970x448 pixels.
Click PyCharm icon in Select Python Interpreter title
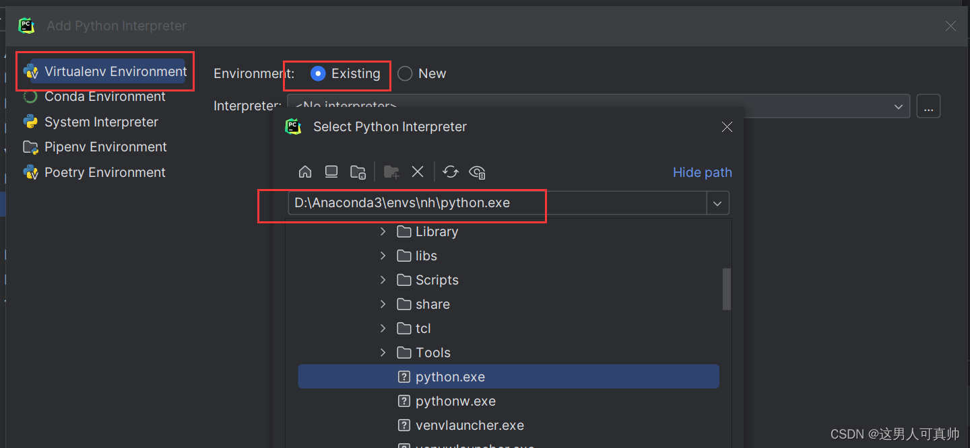pos(293,126)
